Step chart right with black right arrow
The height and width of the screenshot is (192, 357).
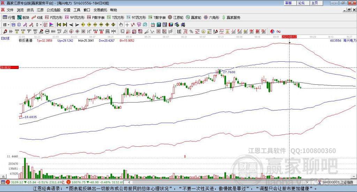pos(77,25)
